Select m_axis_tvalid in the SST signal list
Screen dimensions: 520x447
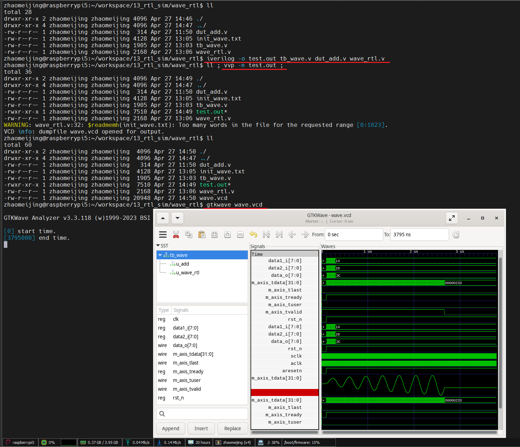pyautogui.click(x=202, y=389)
